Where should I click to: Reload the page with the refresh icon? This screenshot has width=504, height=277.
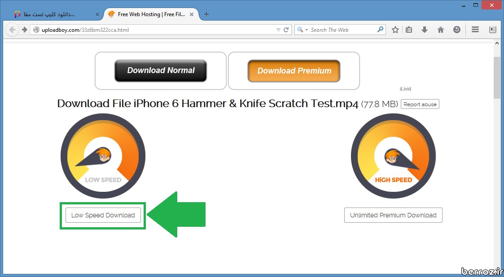click(286, 30)
